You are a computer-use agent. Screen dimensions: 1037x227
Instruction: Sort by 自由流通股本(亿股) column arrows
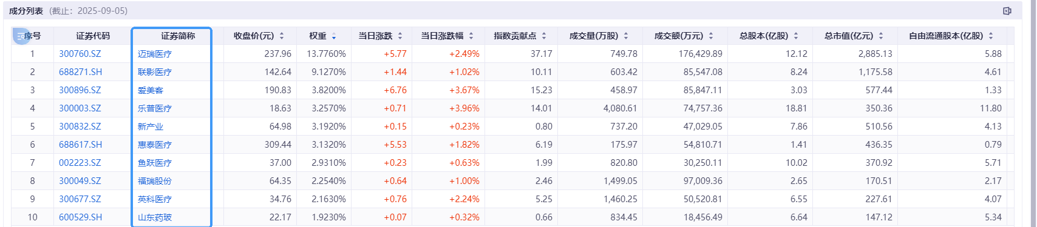coord(991,36)
